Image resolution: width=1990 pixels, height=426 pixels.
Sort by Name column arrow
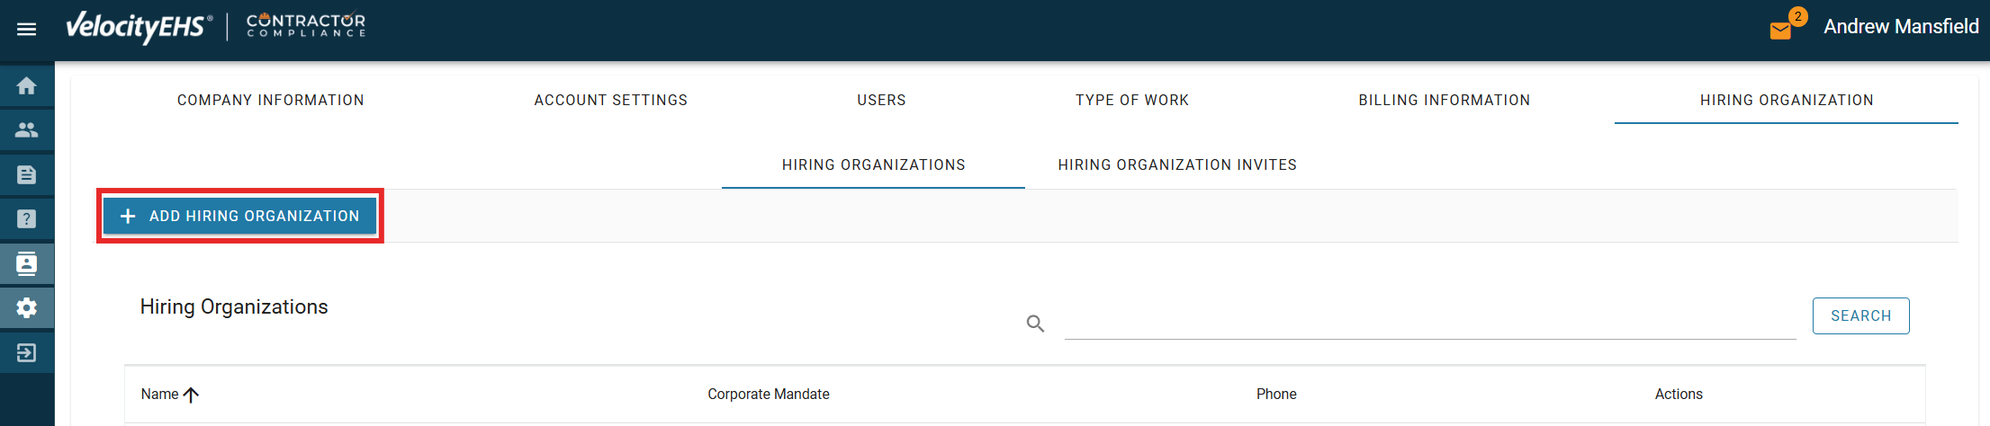pos(191,395)
